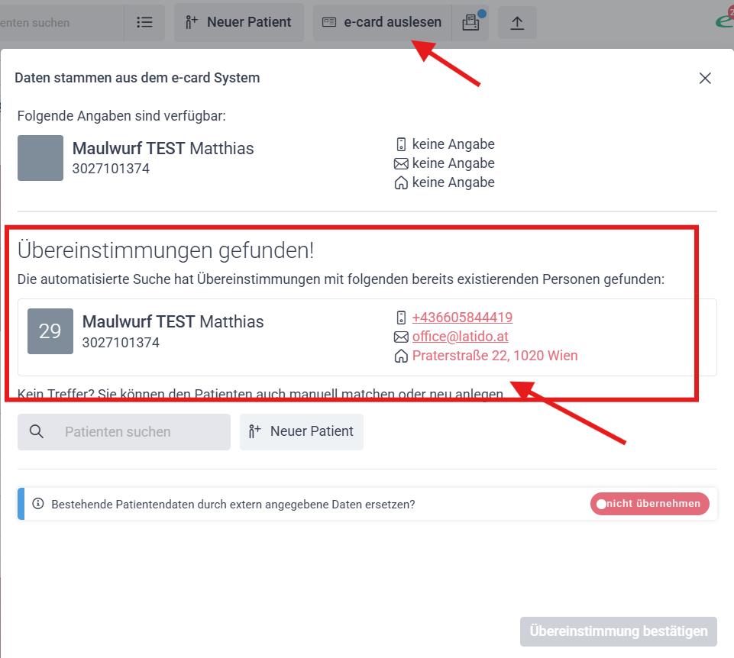Open the patient list icon
This screenshot has height=658, width=734.
click(x=144, y=22)
